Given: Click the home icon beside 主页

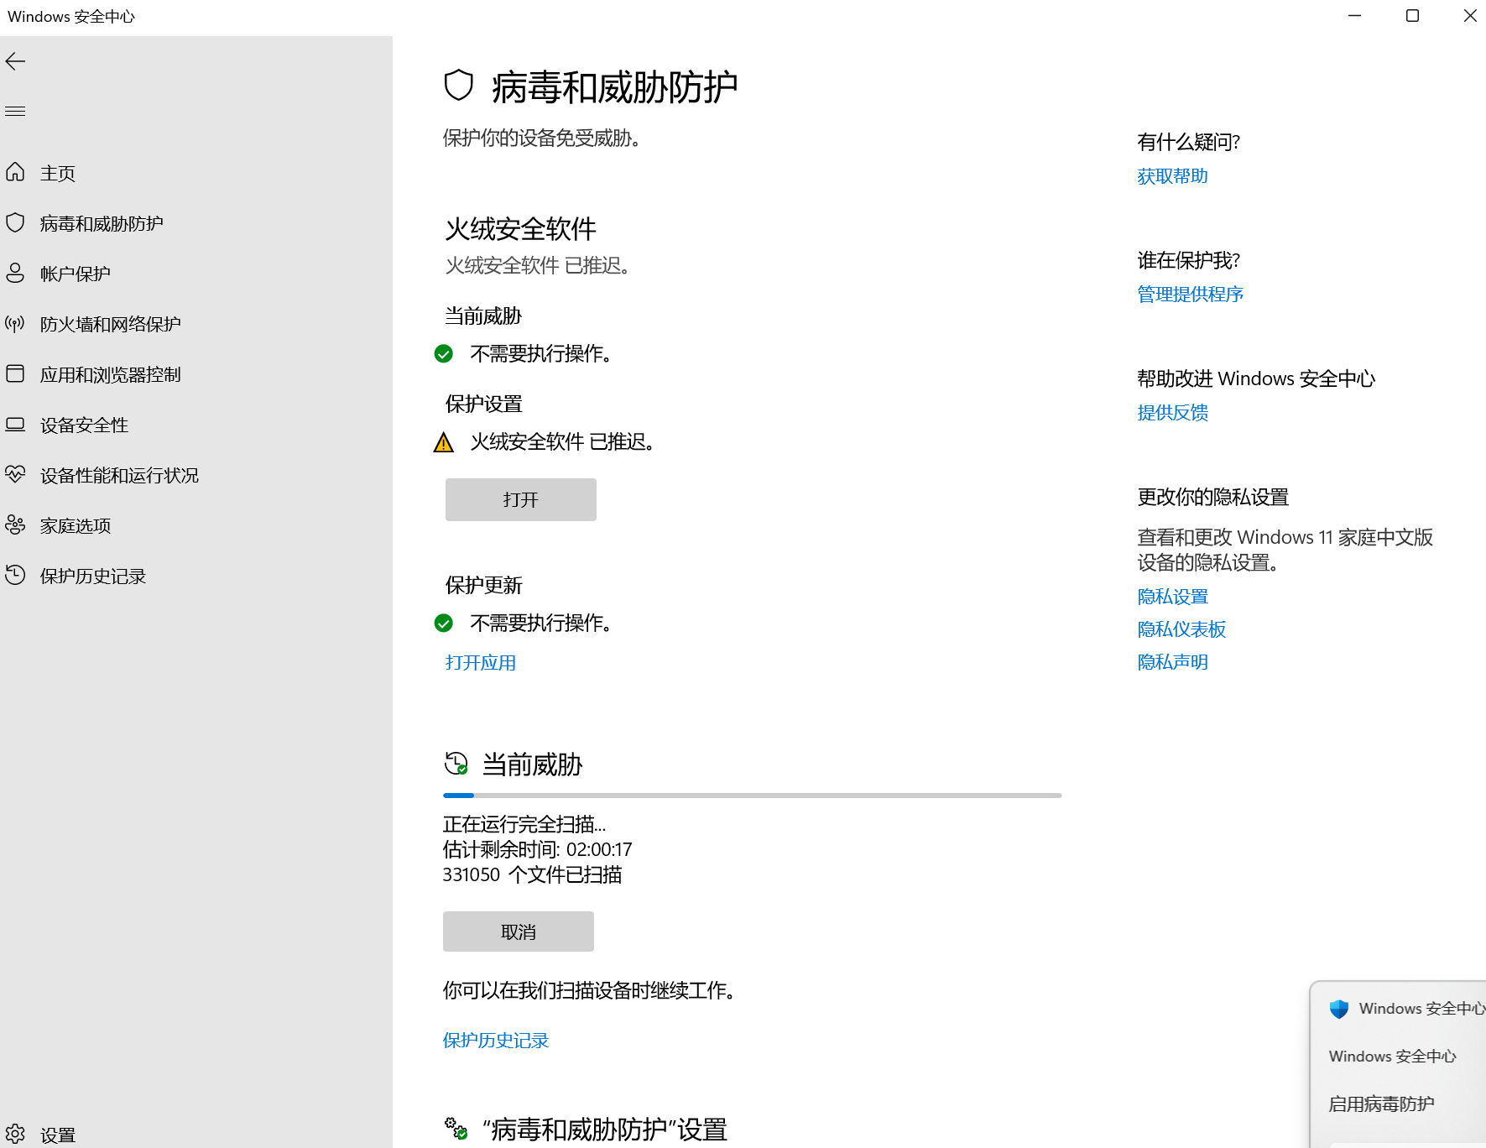Looking at the screenshot, I should pyautogui.click(x=15, y=172).
